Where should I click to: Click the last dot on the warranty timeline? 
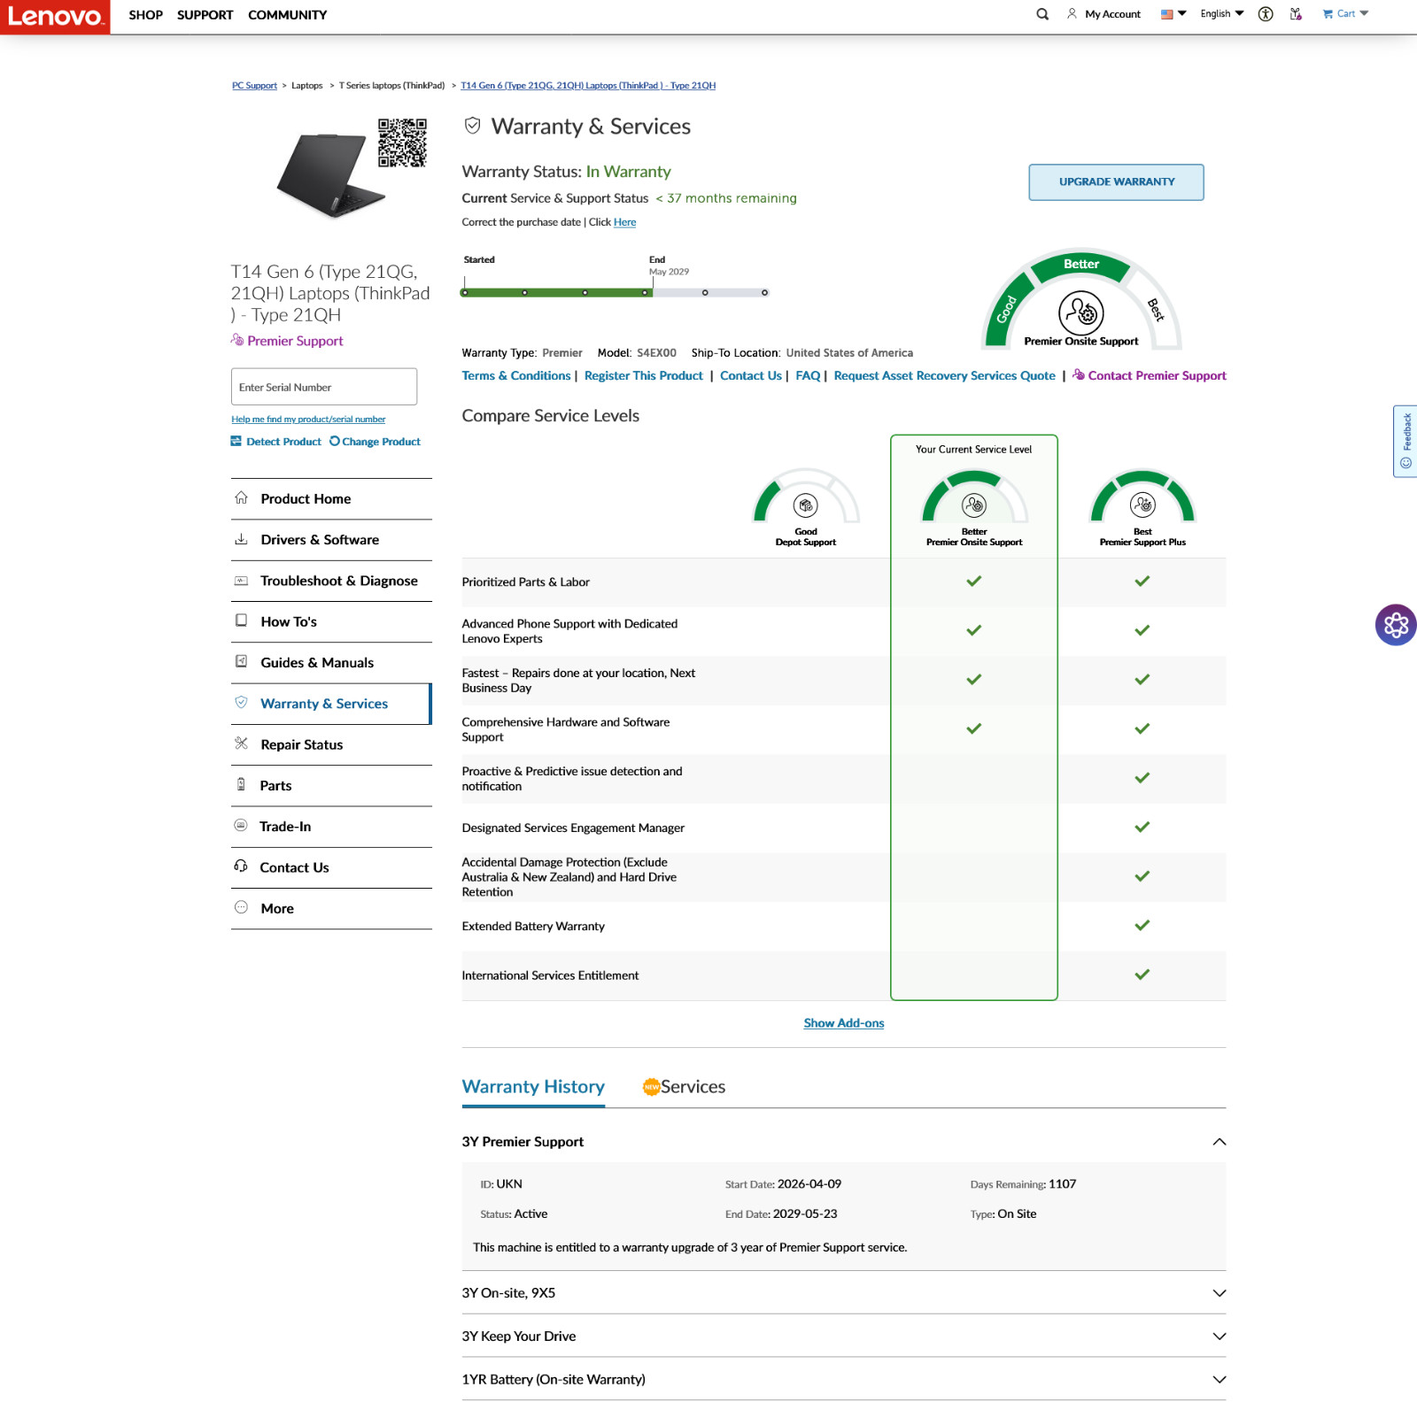coord(765,293)
